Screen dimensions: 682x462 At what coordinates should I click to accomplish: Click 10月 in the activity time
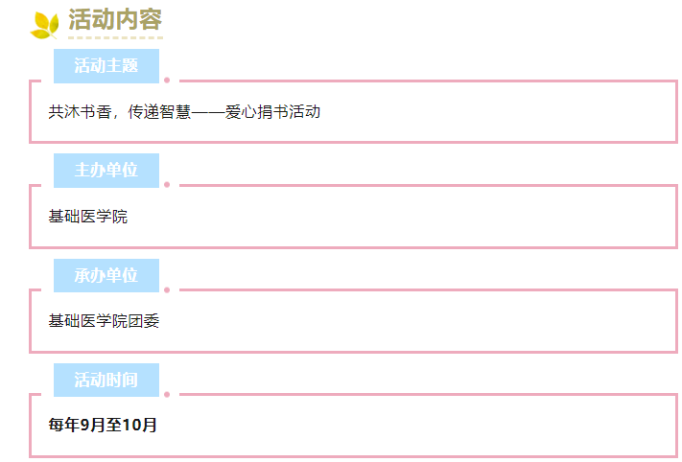click(143, 425)
